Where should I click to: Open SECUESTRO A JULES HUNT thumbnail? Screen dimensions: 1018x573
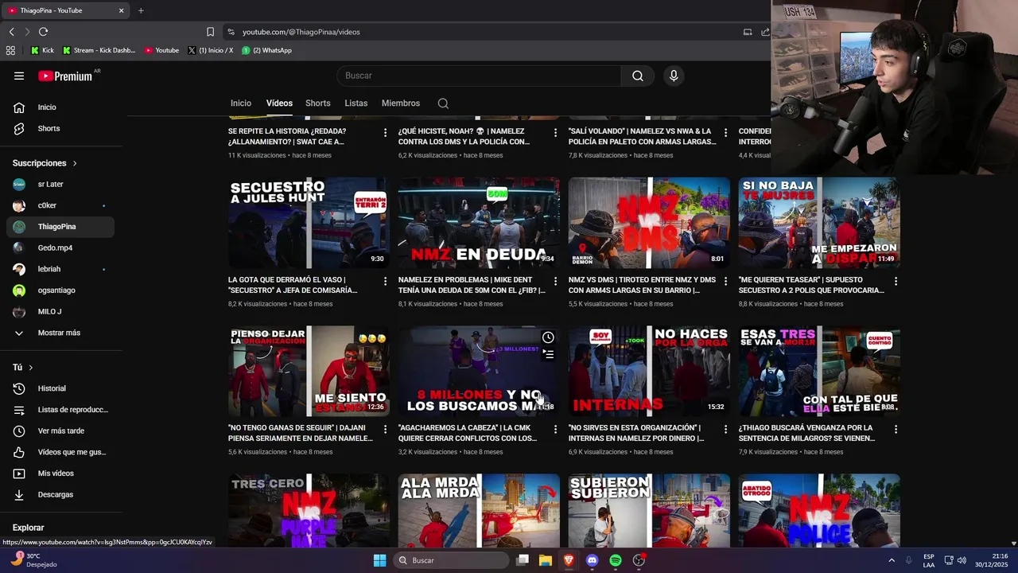click(309, 222)
